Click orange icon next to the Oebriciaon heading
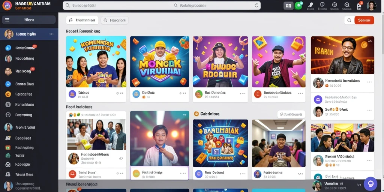Screen dimensions: 384x192 click(x=196, y=114)
